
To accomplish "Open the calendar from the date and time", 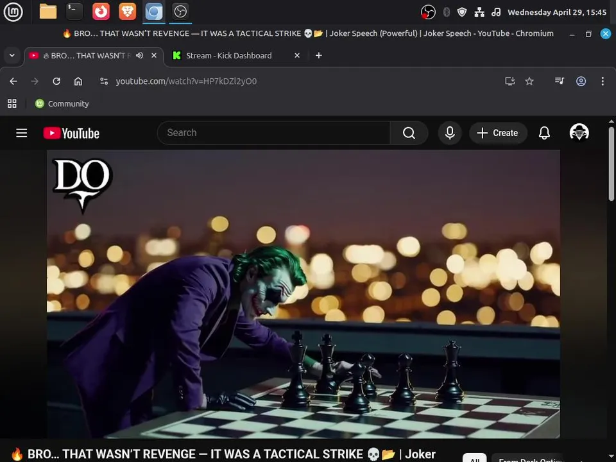I will 557,12.
